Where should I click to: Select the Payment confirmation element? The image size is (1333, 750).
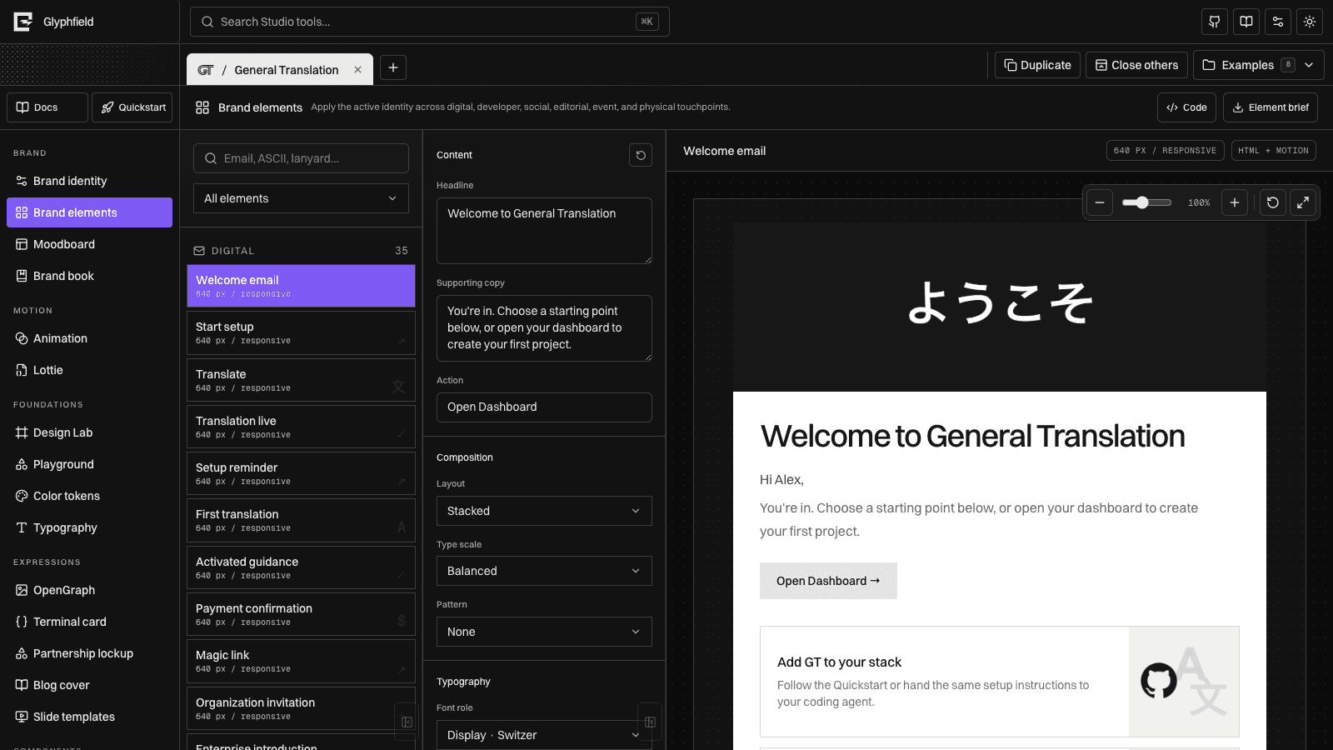[301, 614]
